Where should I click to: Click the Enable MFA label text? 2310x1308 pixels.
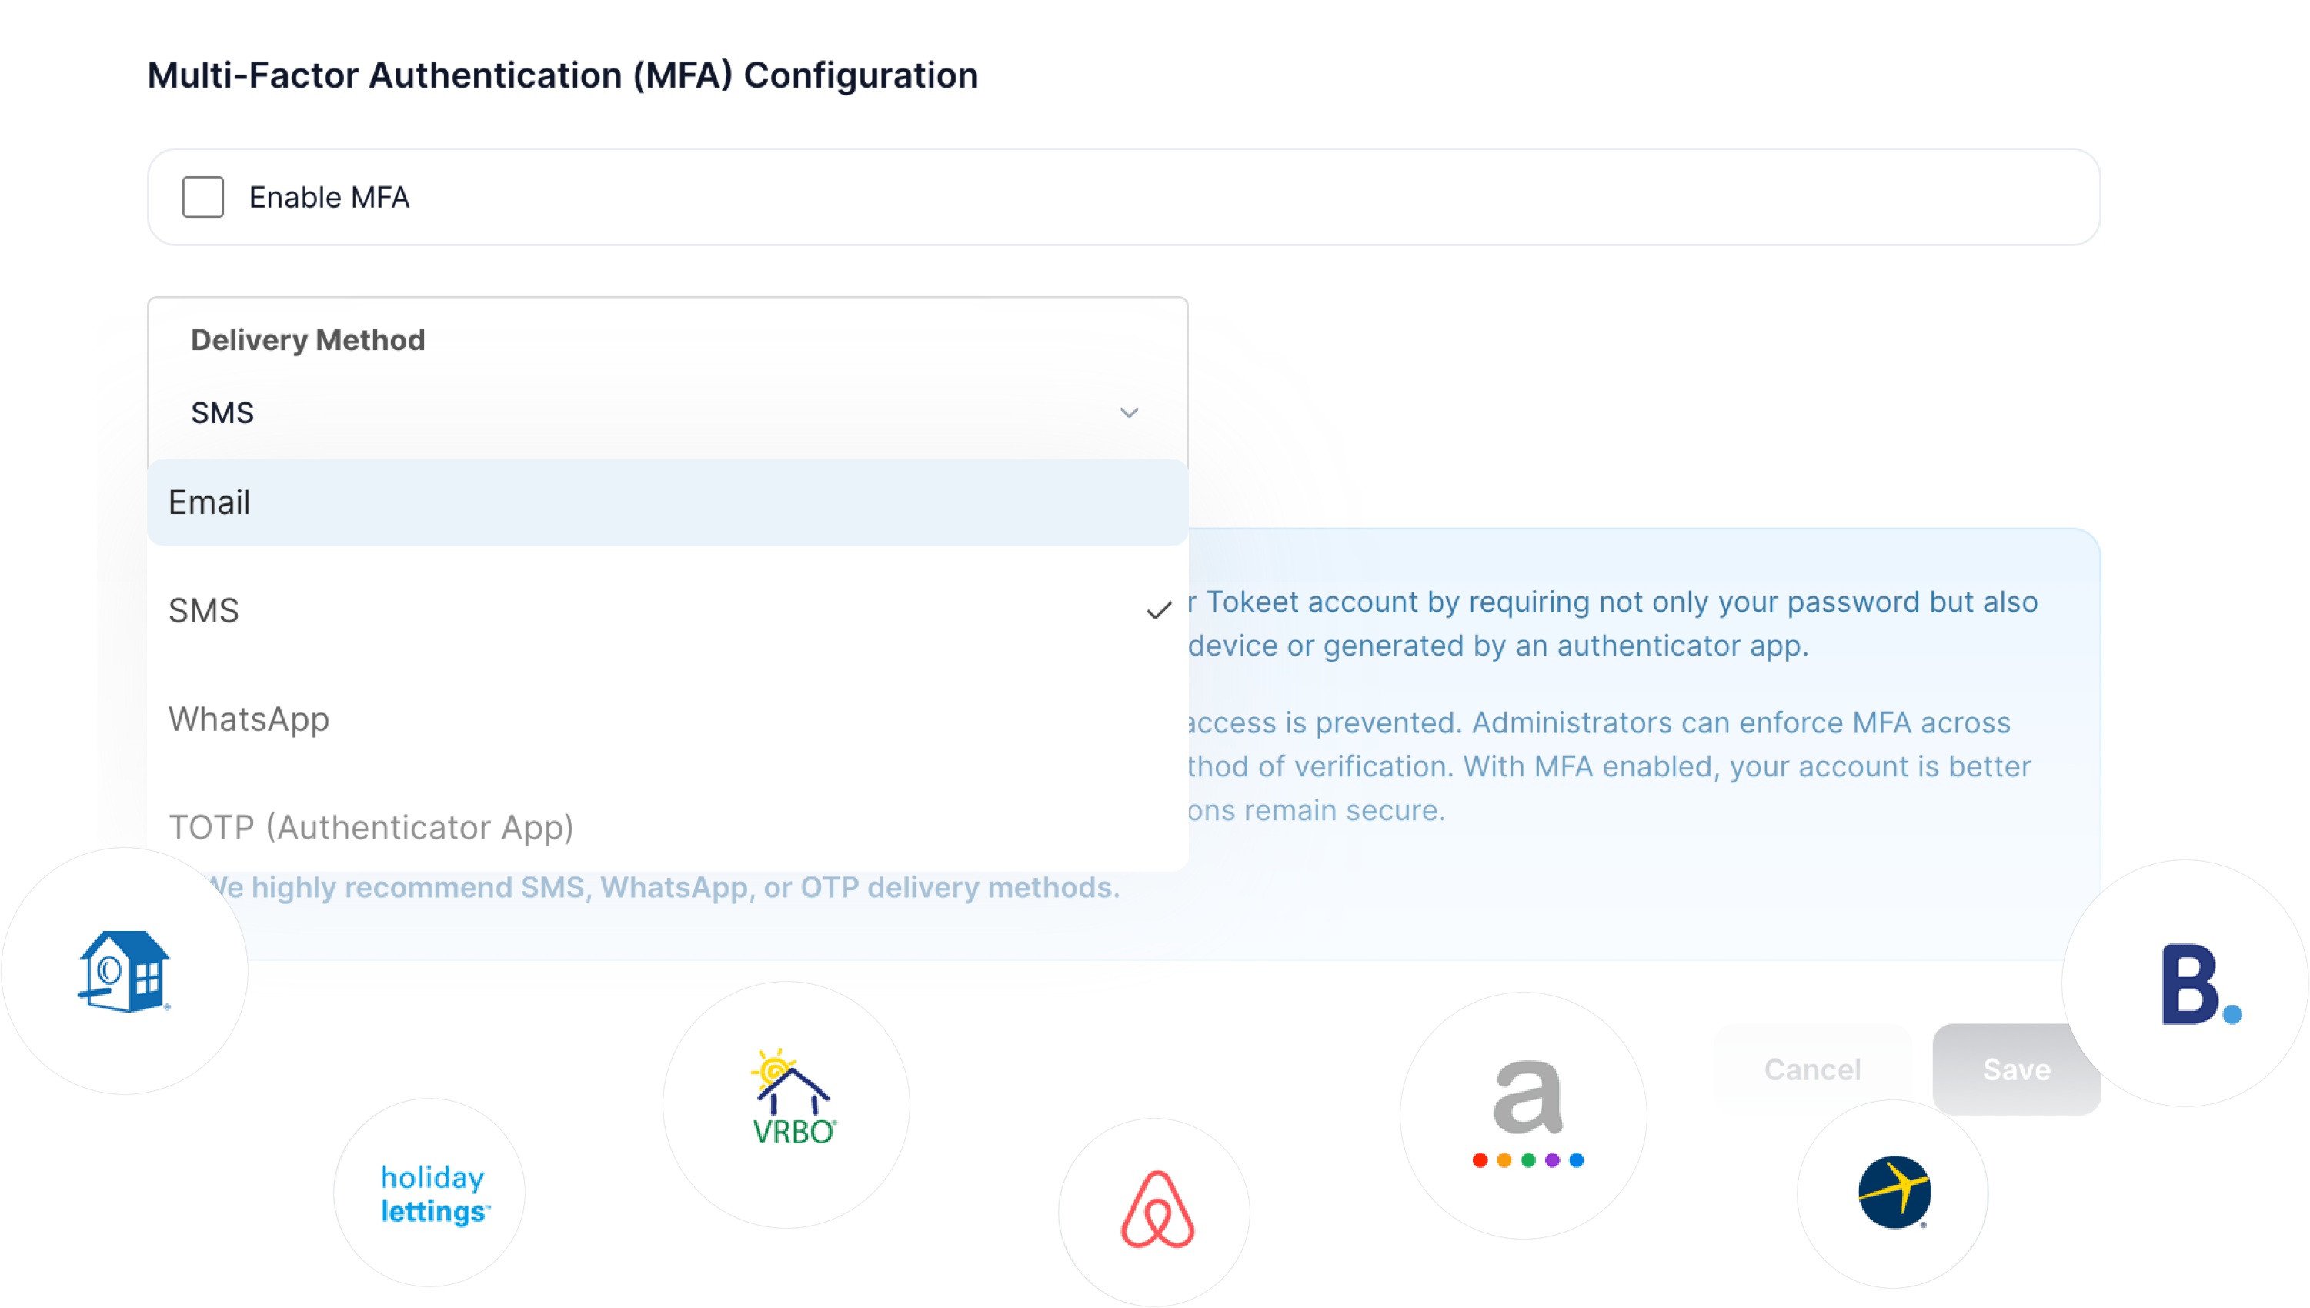pyautogui.click(x=329, y=197)
